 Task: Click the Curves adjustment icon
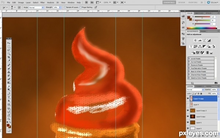coord(204,40)
